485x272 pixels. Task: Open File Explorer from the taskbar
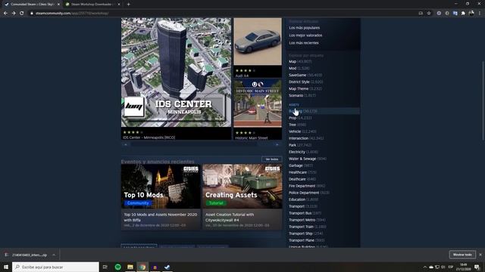click(x=130, y=267)
